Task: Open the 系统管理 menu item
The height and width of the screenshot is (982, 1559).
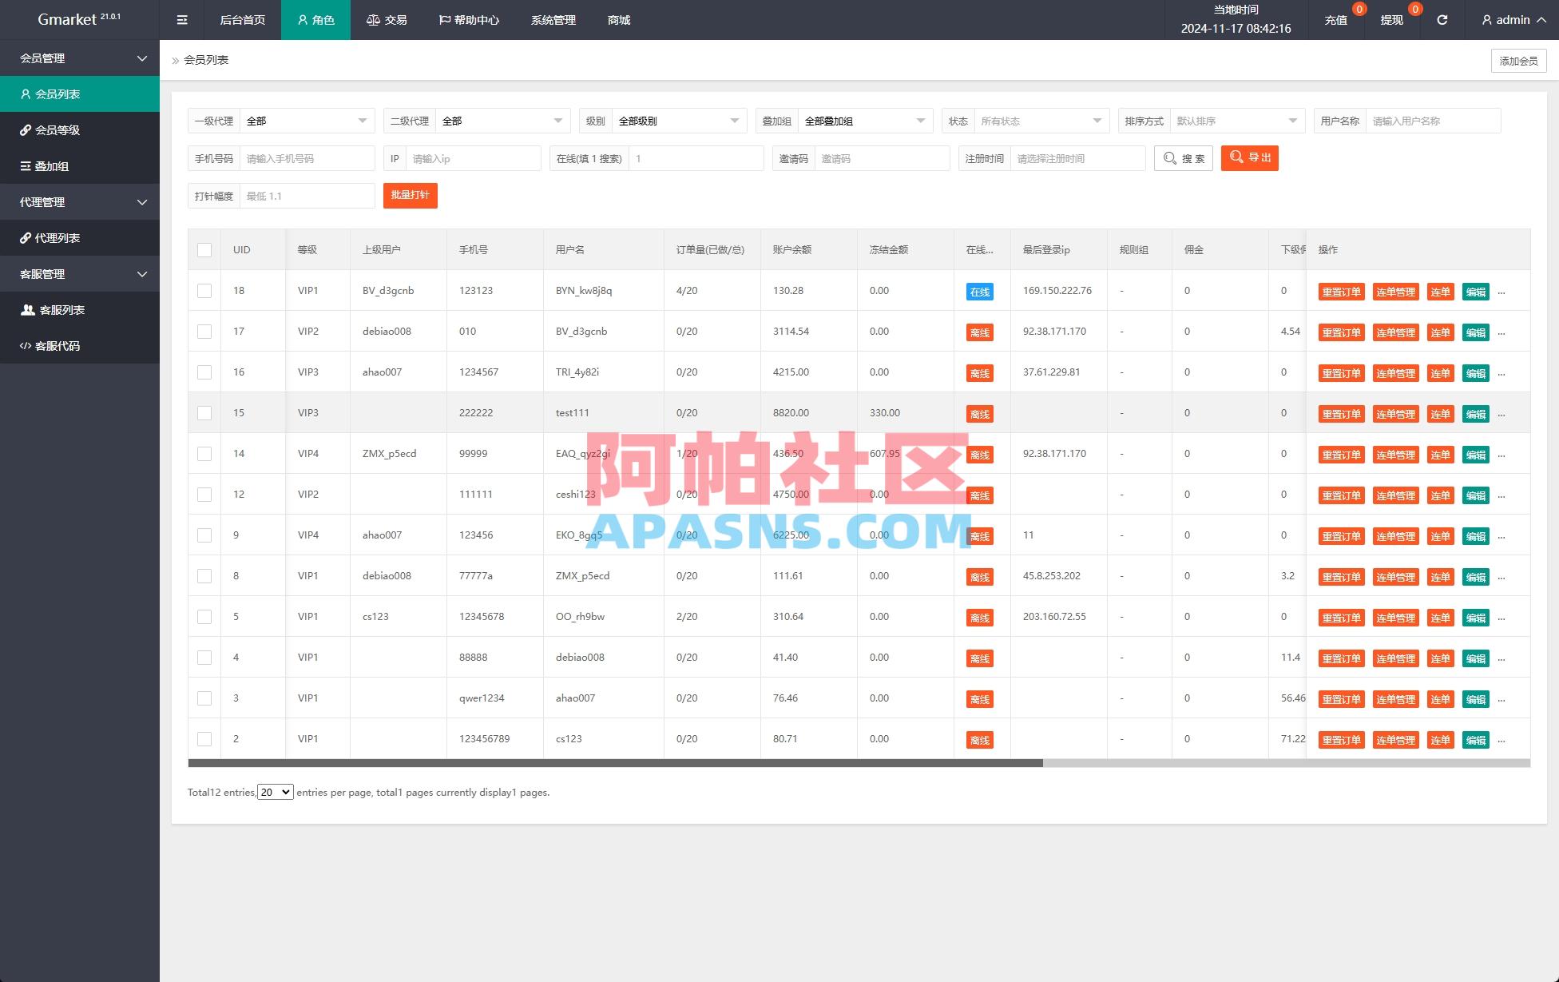Action: click(552, 19)
